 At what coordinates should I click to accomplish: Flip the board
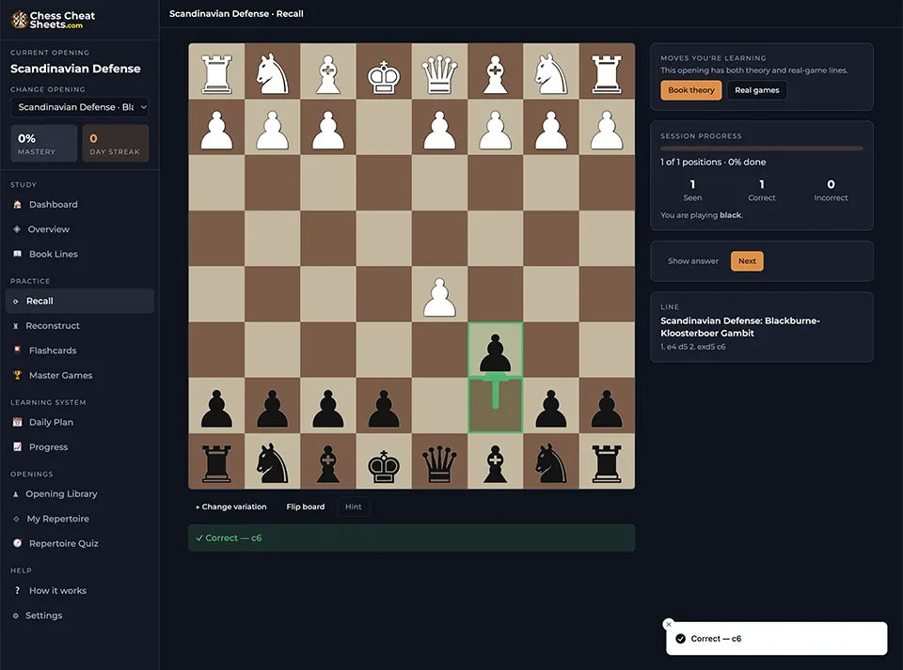pyautogui.click(x=305, y=506)
